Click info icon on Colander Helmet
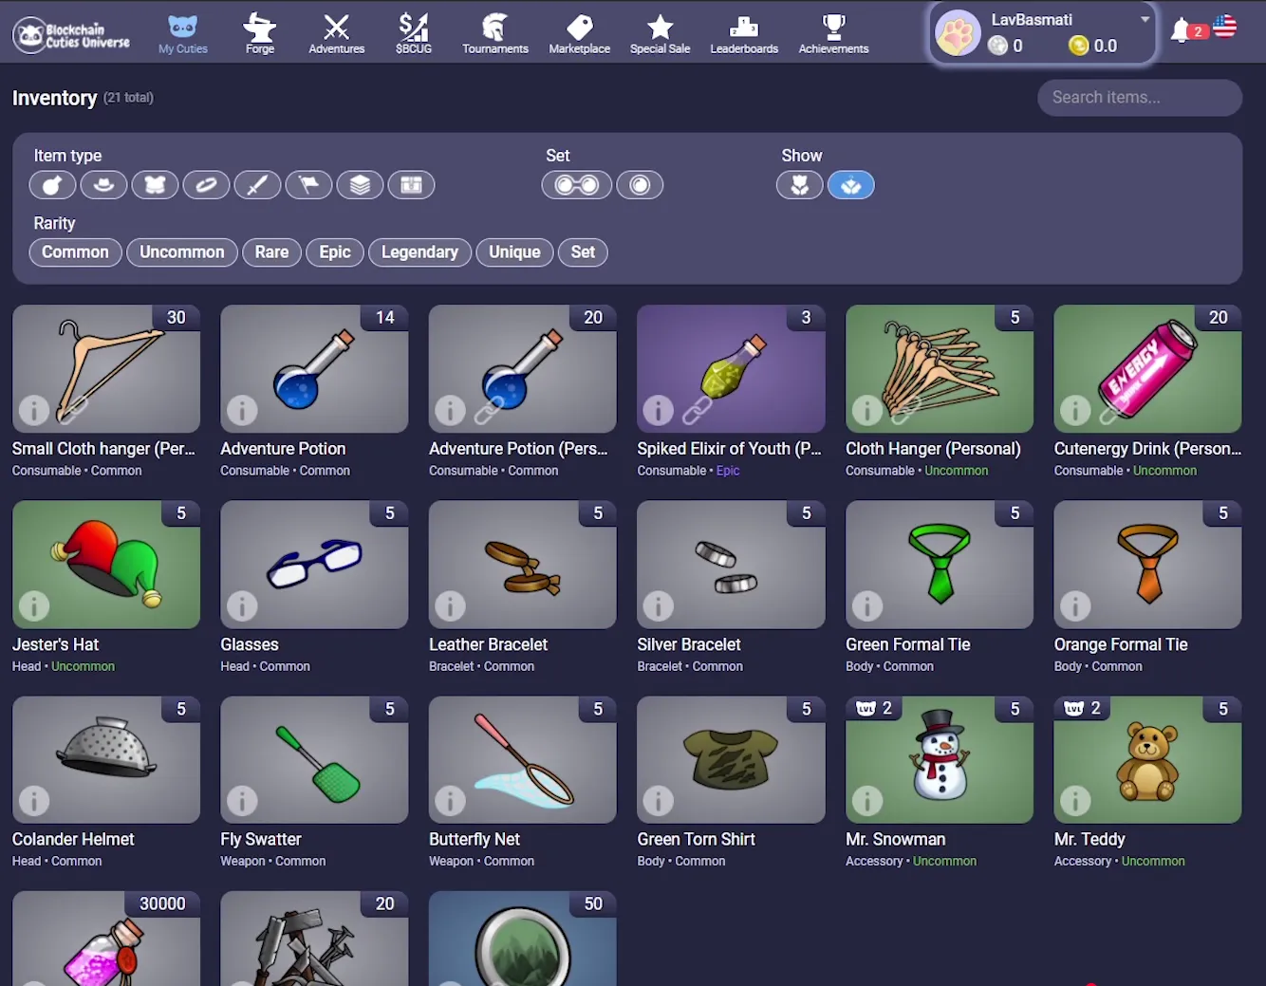The image size is (1266, 986). (34, 802)
